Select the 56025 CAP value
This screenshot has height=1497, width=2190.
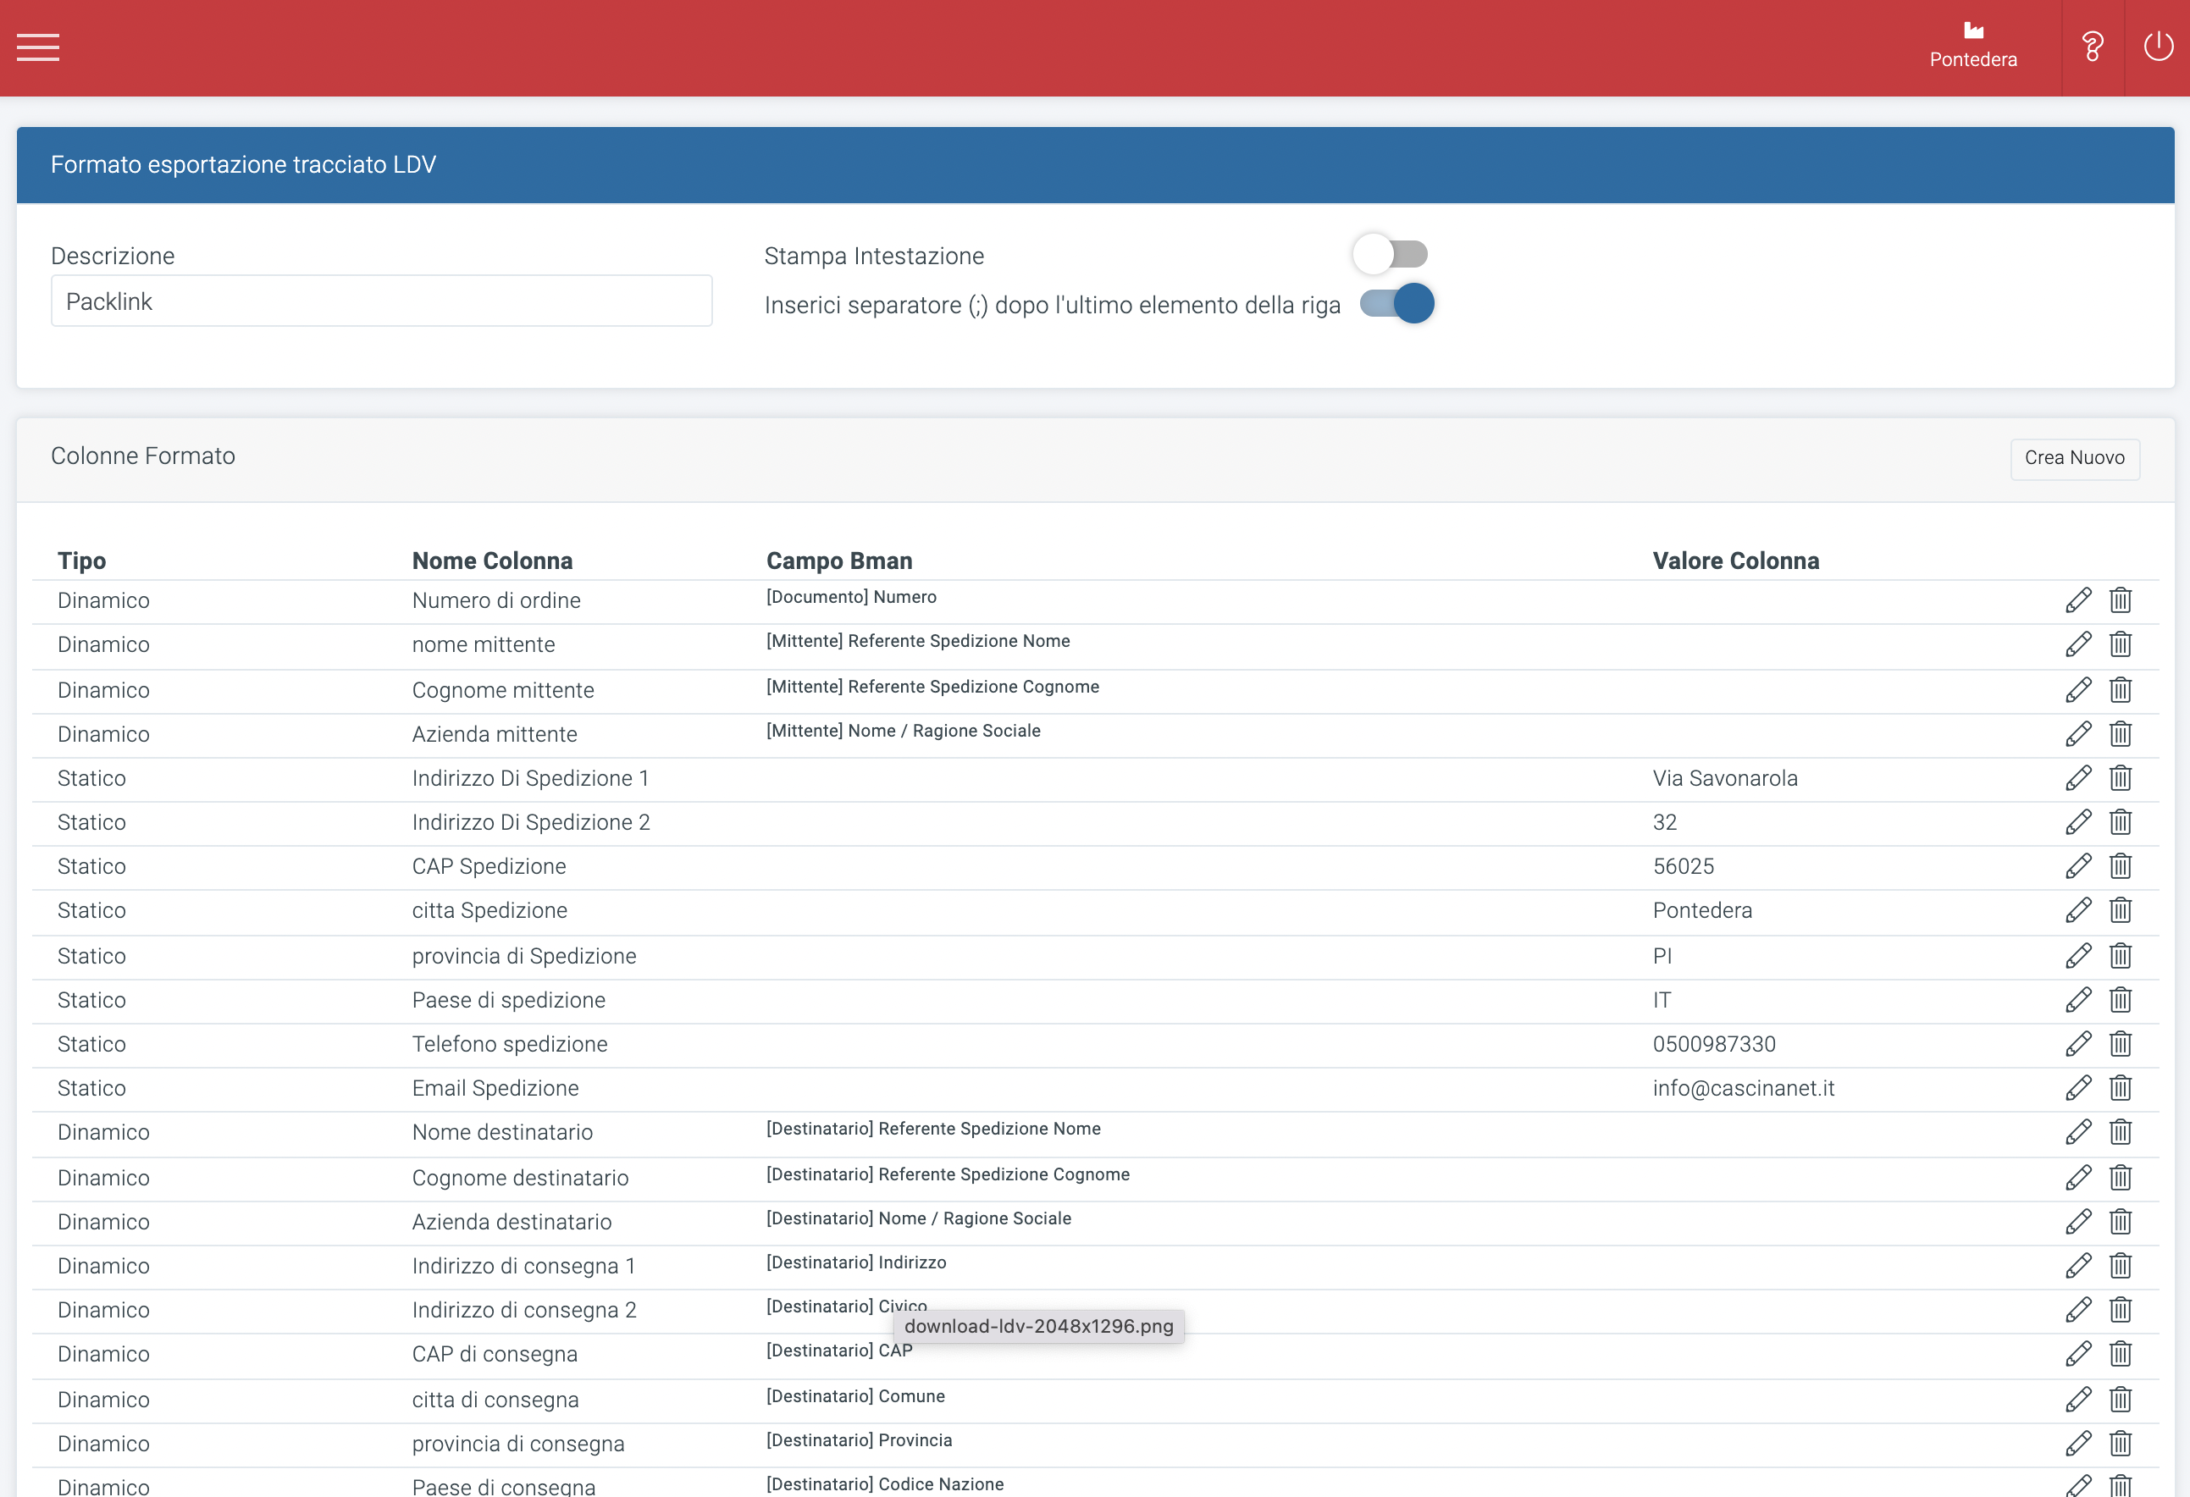click(x=1683, y=867)
